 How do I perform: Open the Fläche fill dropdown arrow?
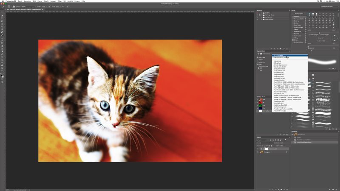click(285, 146)
